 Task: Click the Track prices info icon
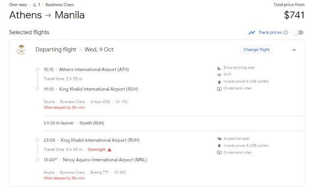click(286, 33)
